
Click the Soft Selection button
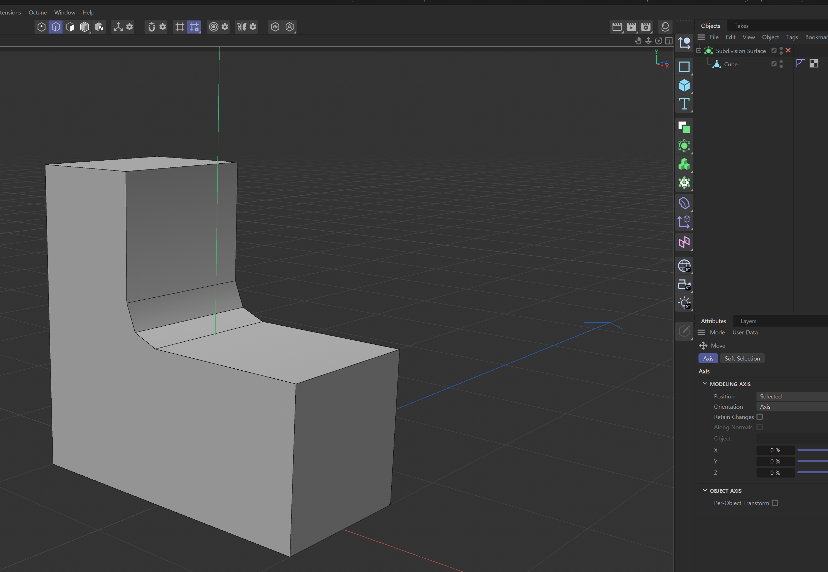[742, 358]
